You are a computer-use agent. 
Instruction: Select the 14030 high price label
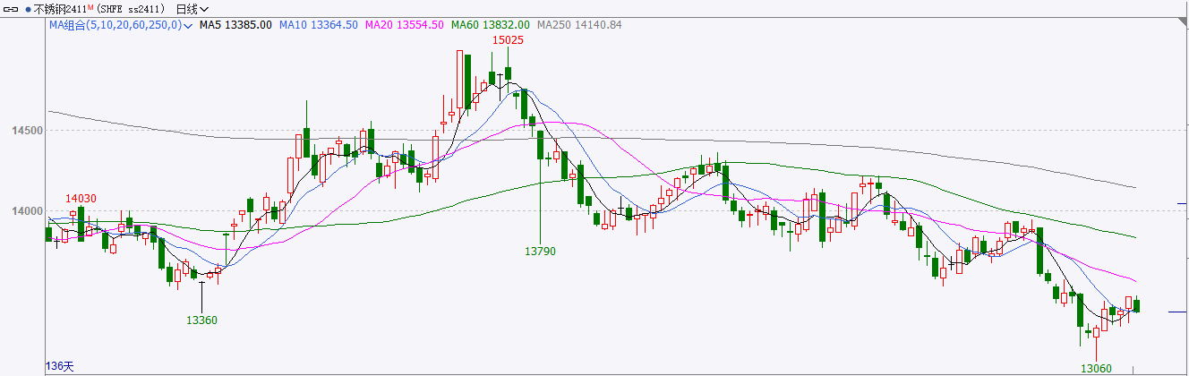[x=81, y=198]
